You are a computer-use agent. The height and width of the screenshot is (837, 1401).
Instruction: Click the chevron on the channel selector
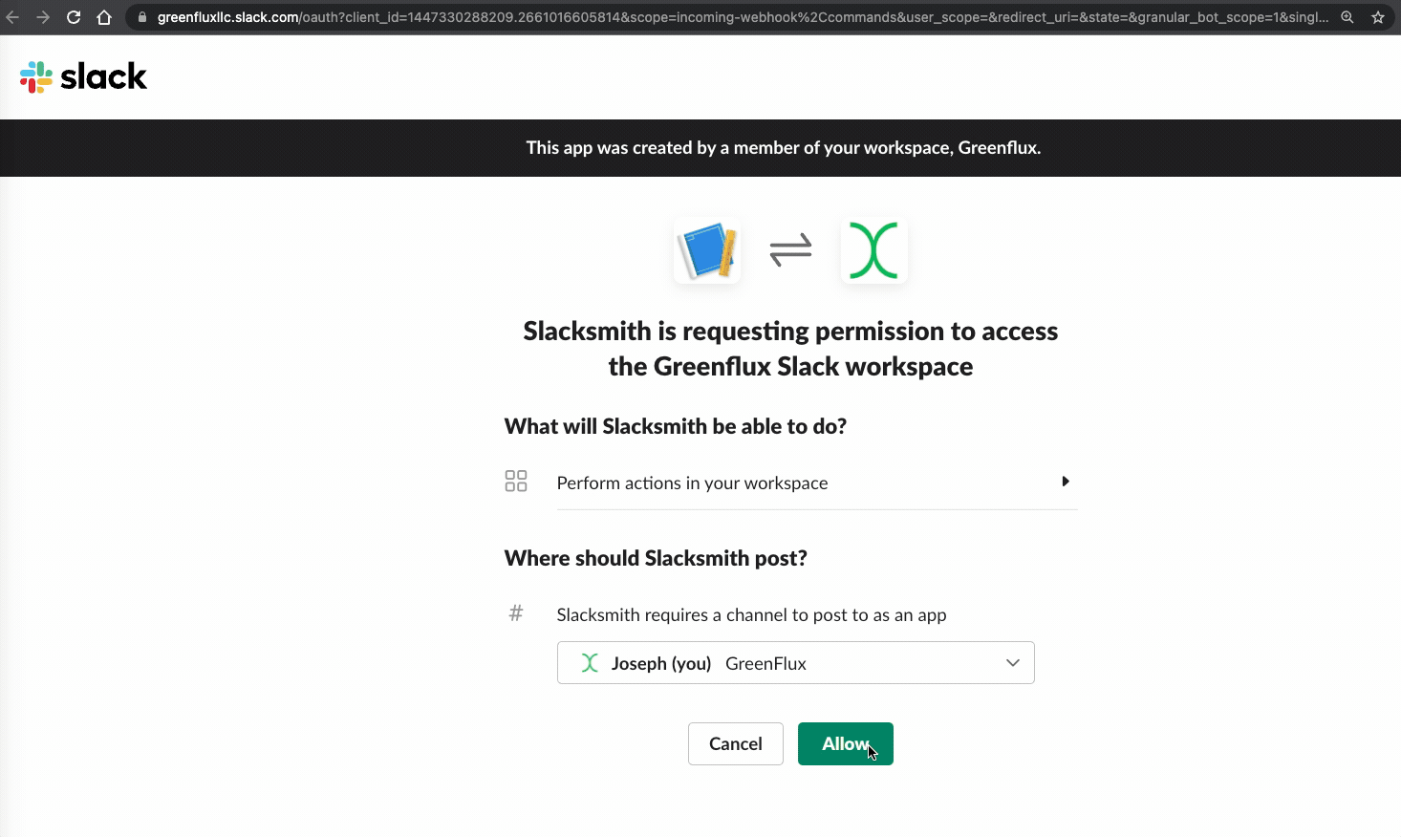[1013, 663]
